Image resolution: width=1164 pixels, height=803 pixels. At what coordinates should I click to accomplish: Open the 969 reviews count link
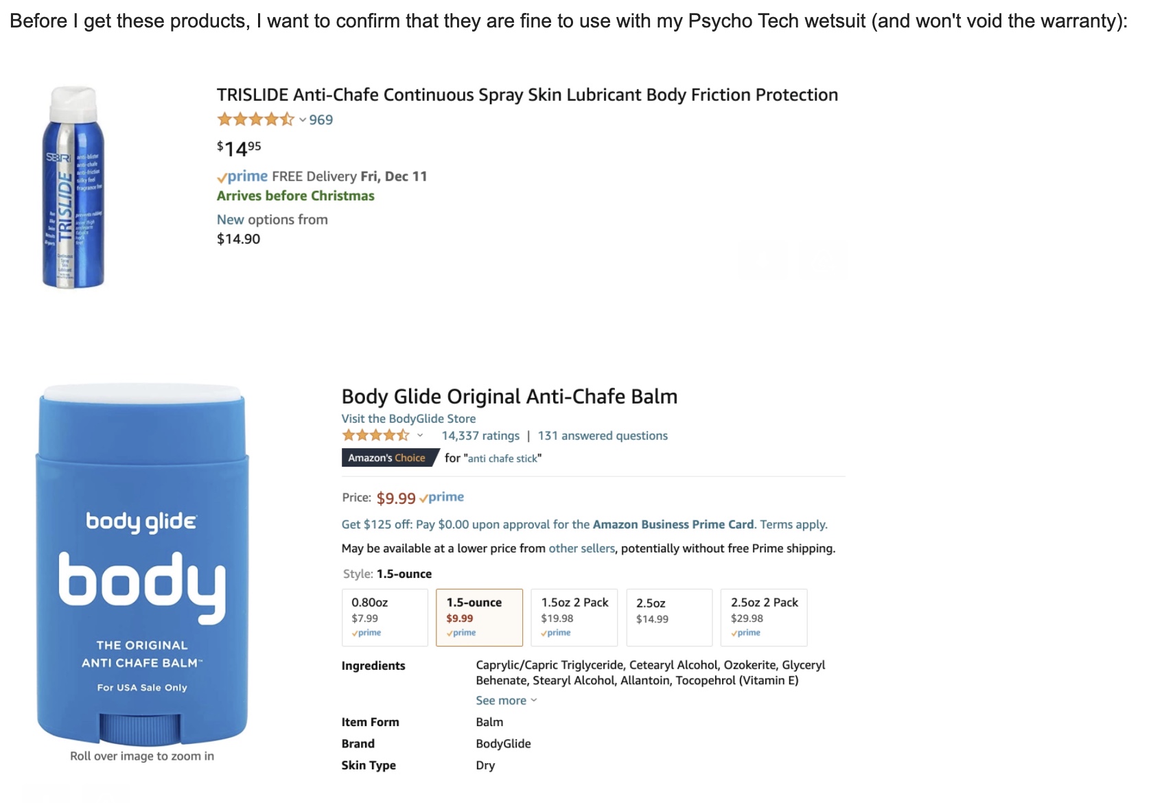tap(321, 119)
